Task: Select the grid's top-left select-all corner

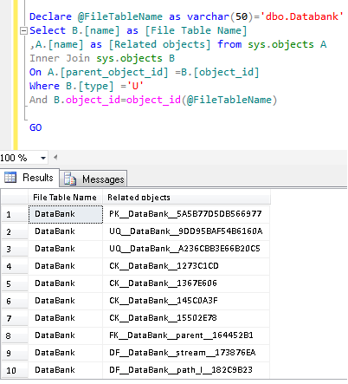Action: pos(15,198)
